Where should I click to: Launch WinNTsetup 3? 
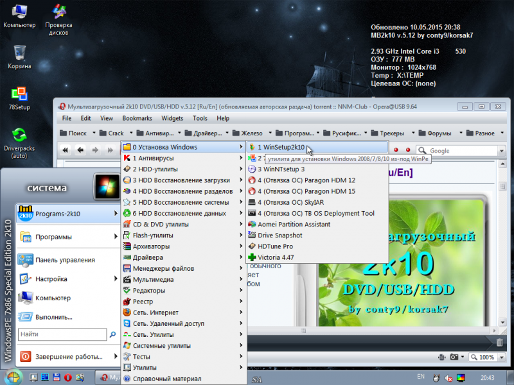click(317, 169)
